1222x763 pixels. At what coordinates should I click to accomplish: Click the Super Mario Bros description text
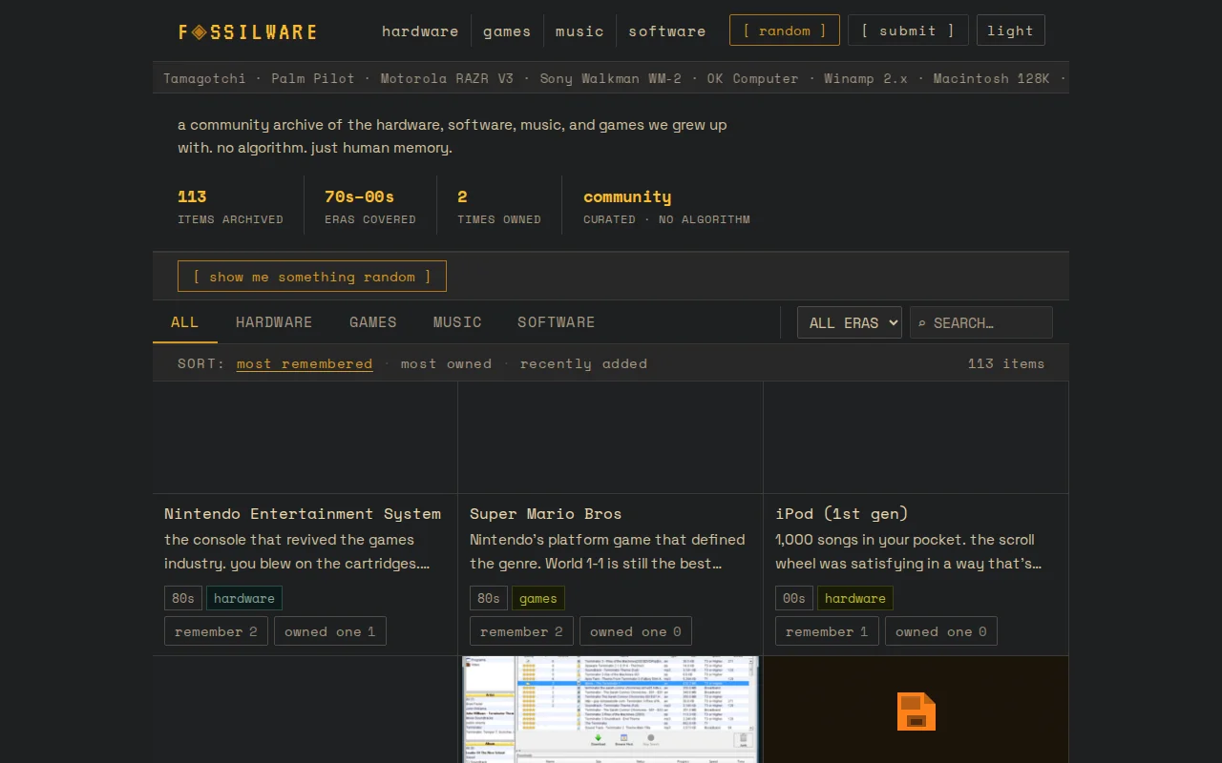(x=607, y=551)
